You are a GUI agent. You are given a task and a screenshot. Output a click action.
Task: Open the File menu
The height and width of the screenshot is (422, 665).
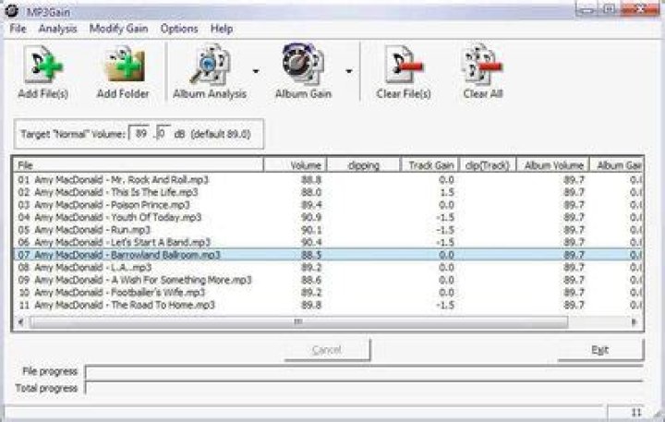18,29
